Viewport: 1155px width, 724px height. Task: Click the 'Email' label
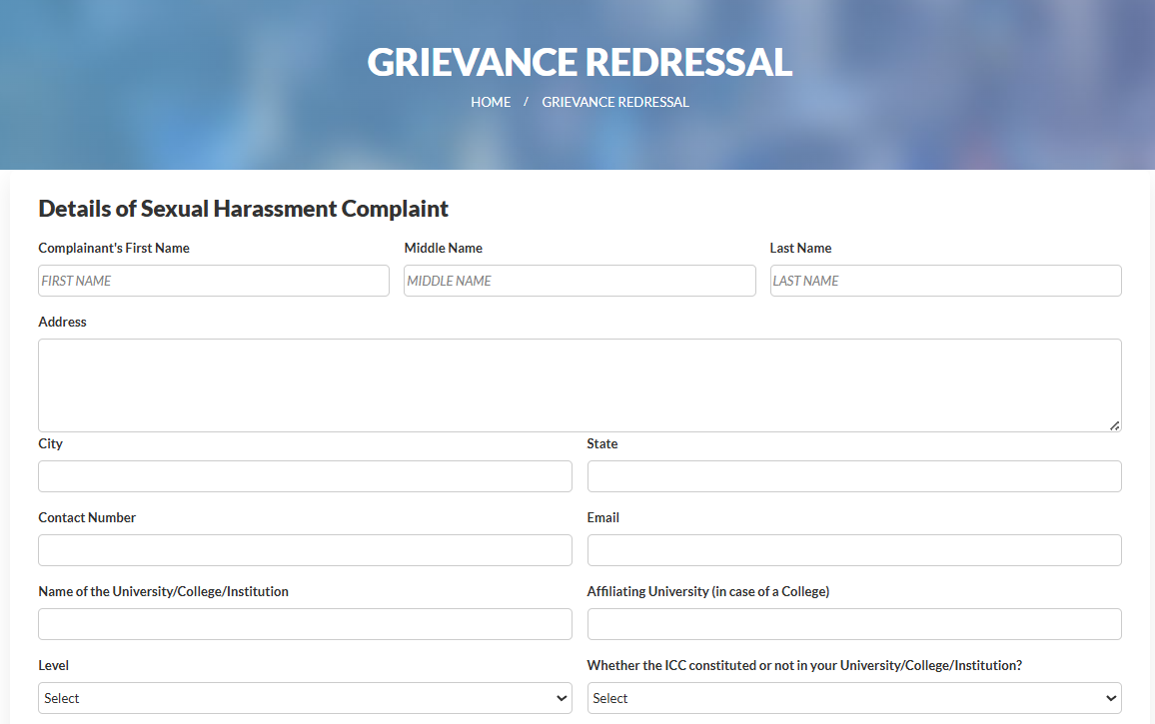(x=603, y=517)
